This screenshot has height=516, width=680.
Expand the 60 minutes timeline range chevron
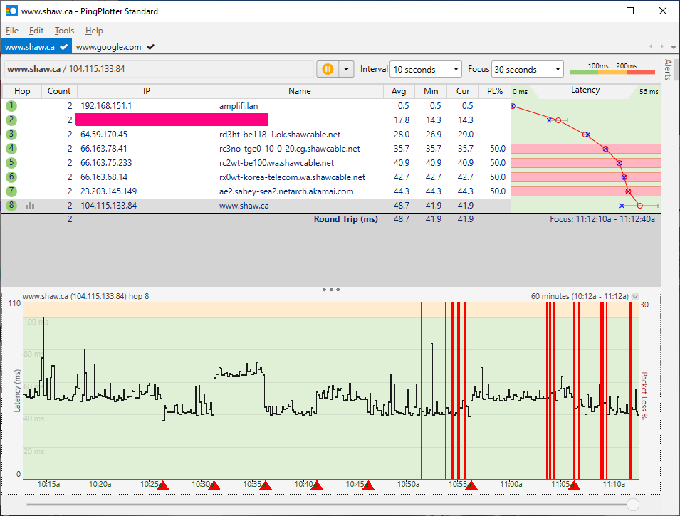pos(635,297)
